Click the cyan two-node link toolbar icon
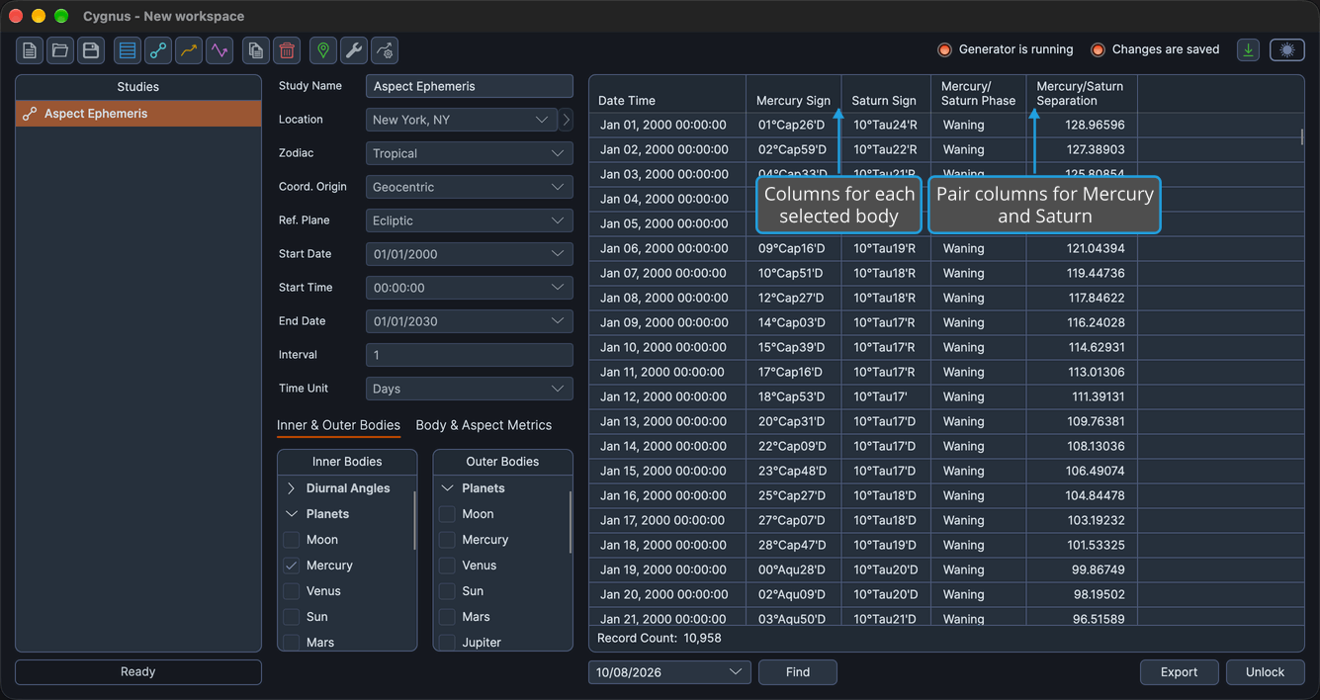The image size is (1320, 700). [157, 50]
